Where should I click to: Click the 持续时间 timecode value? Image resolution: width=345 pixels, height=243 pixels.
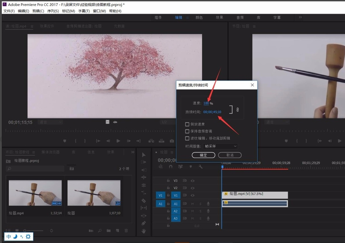tap(212, 112)
